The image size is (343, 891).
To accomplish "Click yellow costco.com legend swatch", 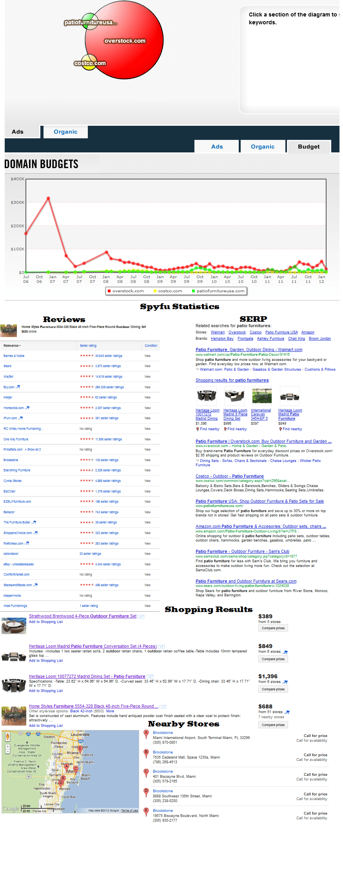I will click(155, 291).
